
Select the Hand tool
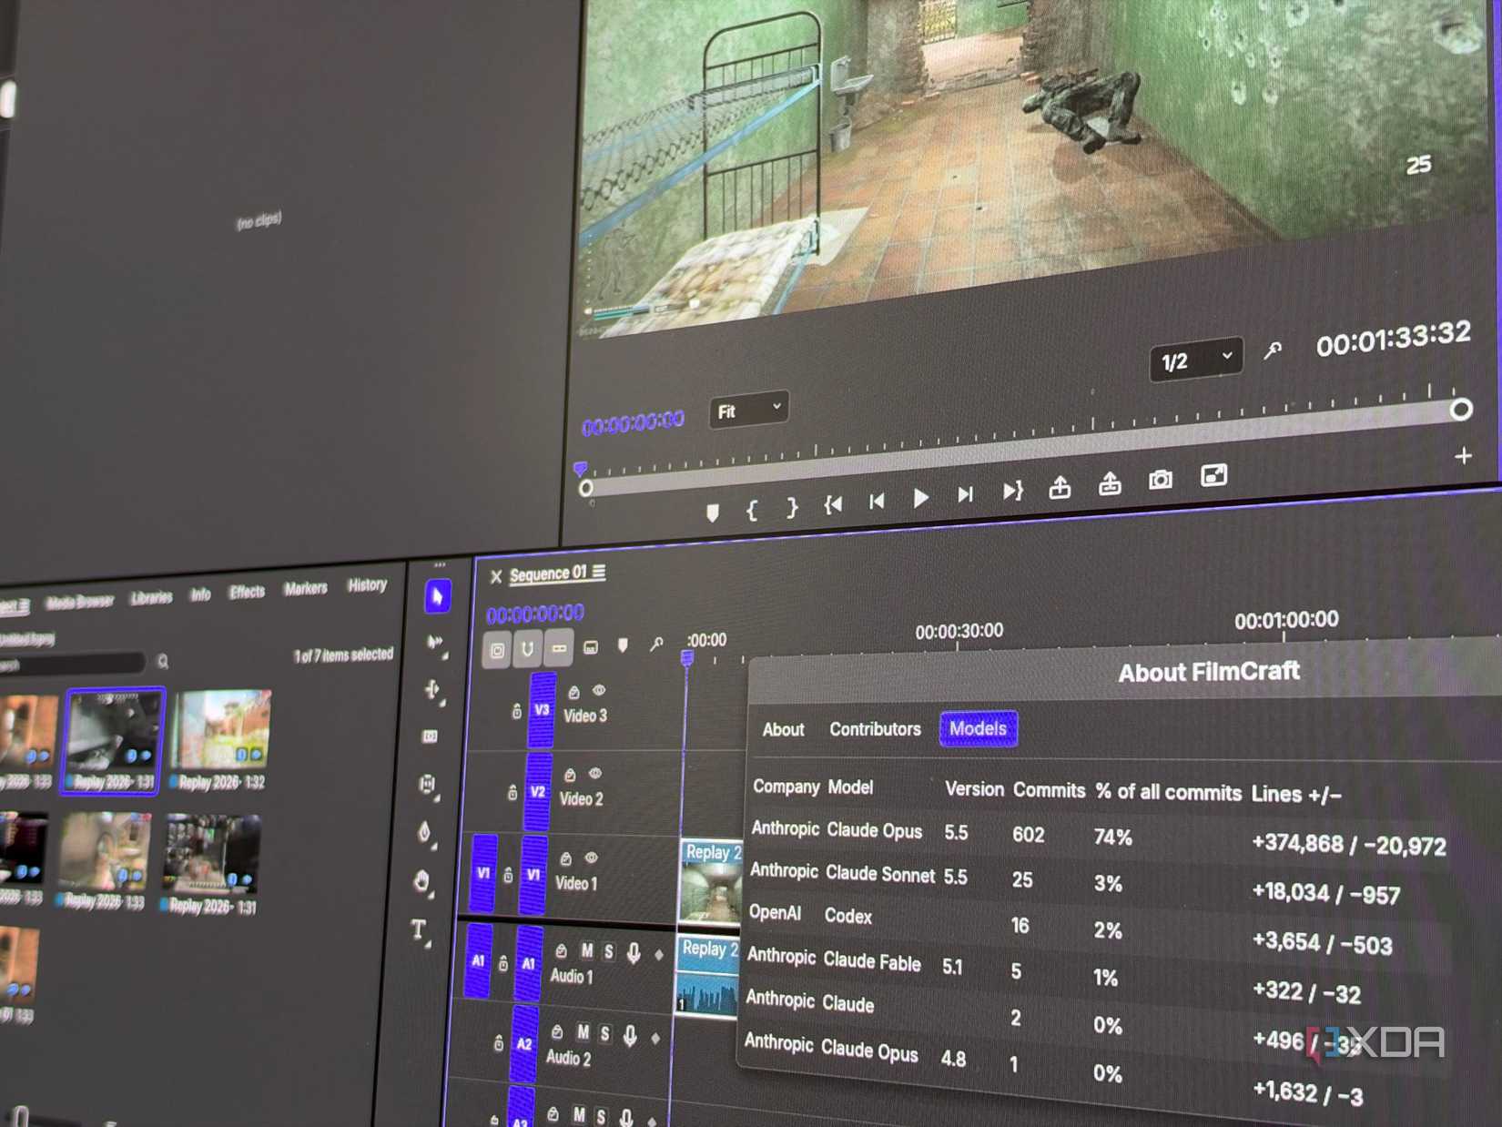(x=421, y=881)
